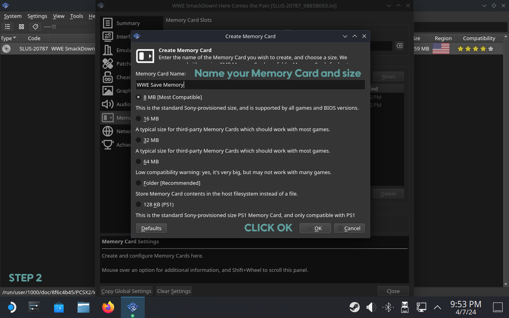
Task: Click the system volume tray icon
Action: (371, 307)
